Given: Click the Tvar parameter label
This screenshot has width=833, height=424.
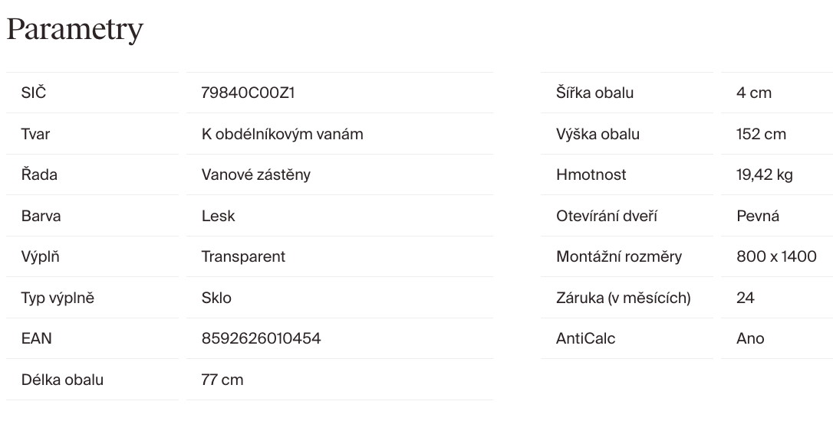Looking at the screenshot, I should point(35,134).
